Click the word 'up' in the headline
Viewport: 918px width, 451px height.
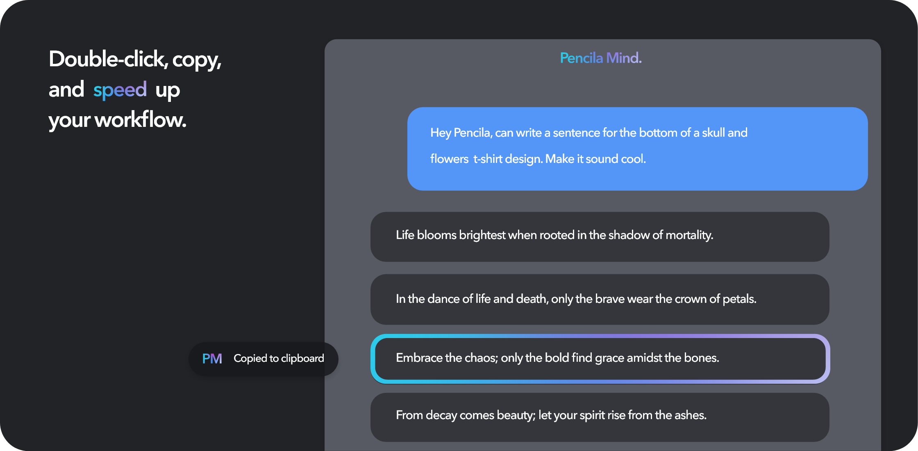pos(168,91)
